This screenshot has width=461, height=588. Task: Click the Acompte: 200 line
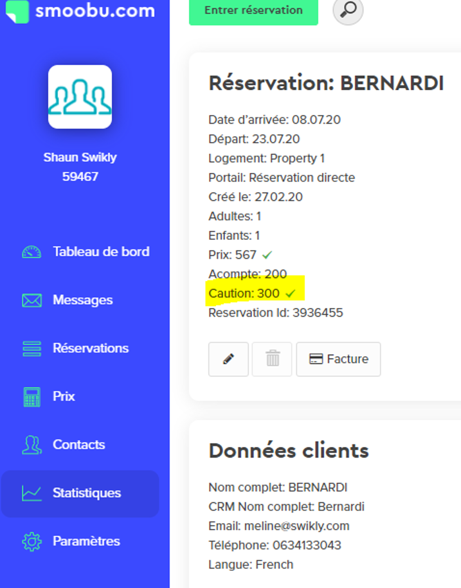pos(248,274)
